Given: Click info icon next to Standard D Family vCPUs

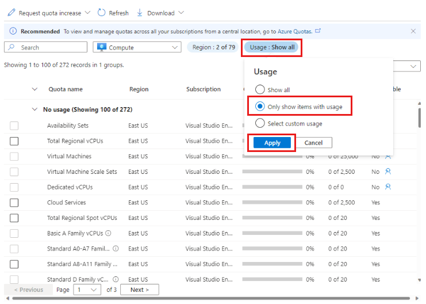Looking at the screenshot, I should coord(116,279).
